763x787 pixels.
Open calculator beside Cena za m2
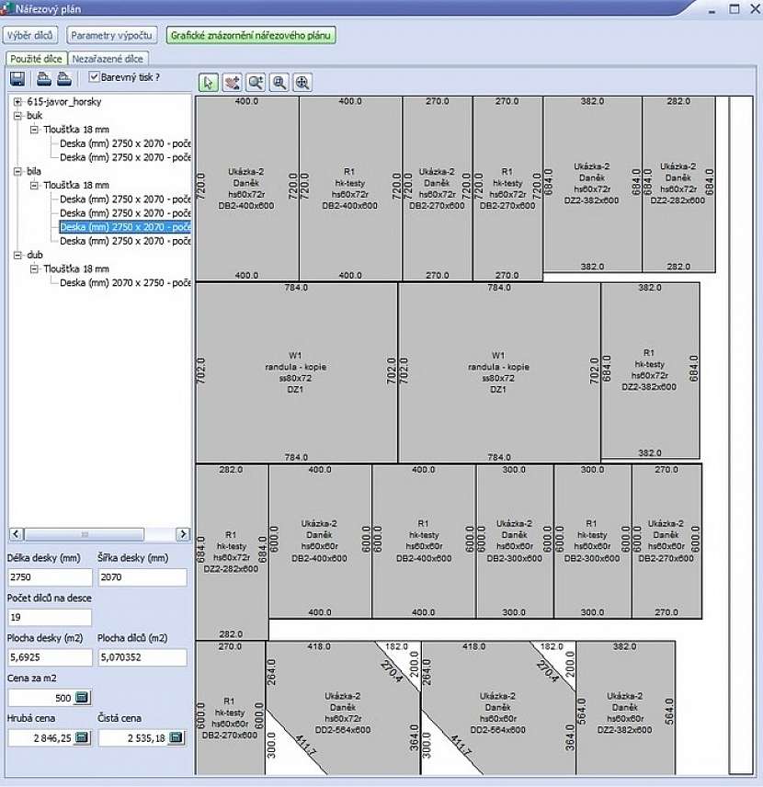[x=82, y=698]
